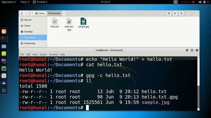Go back in file manager
The image size is (211, 118).
point(22,13)
